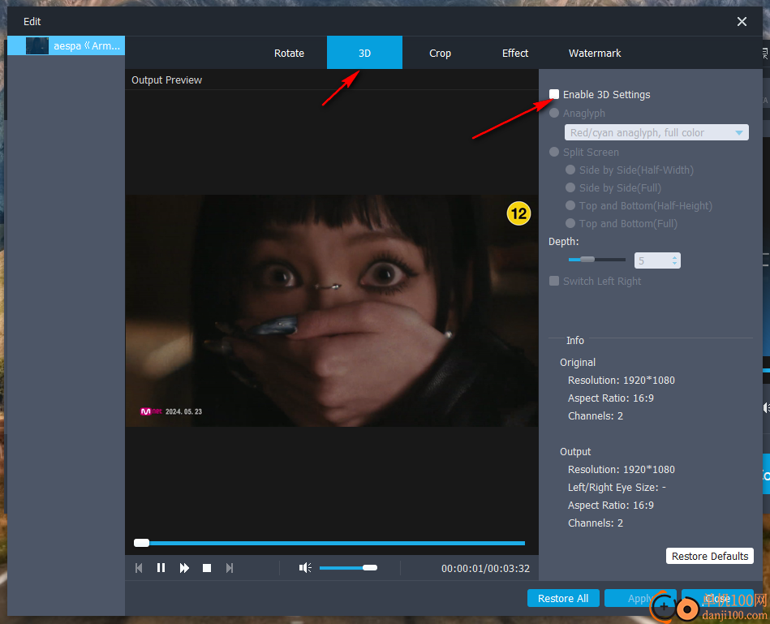770x624 pixels.
Task: Click the Apply button
Action: 640,599
